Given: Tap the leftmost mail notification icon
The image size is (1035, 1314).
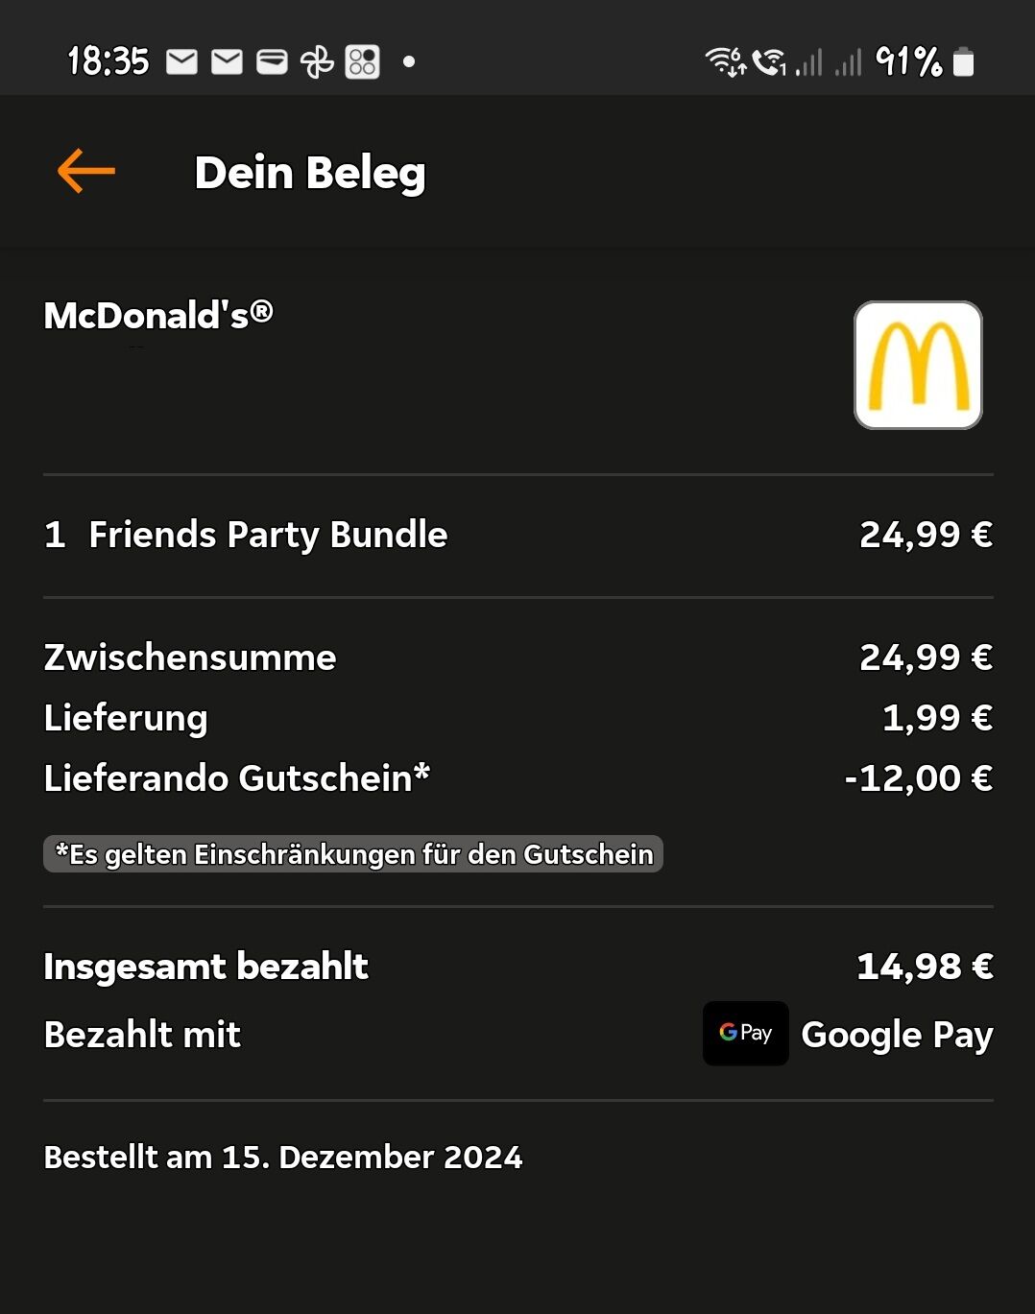Looking at the screenshot, I should (181, 62).
